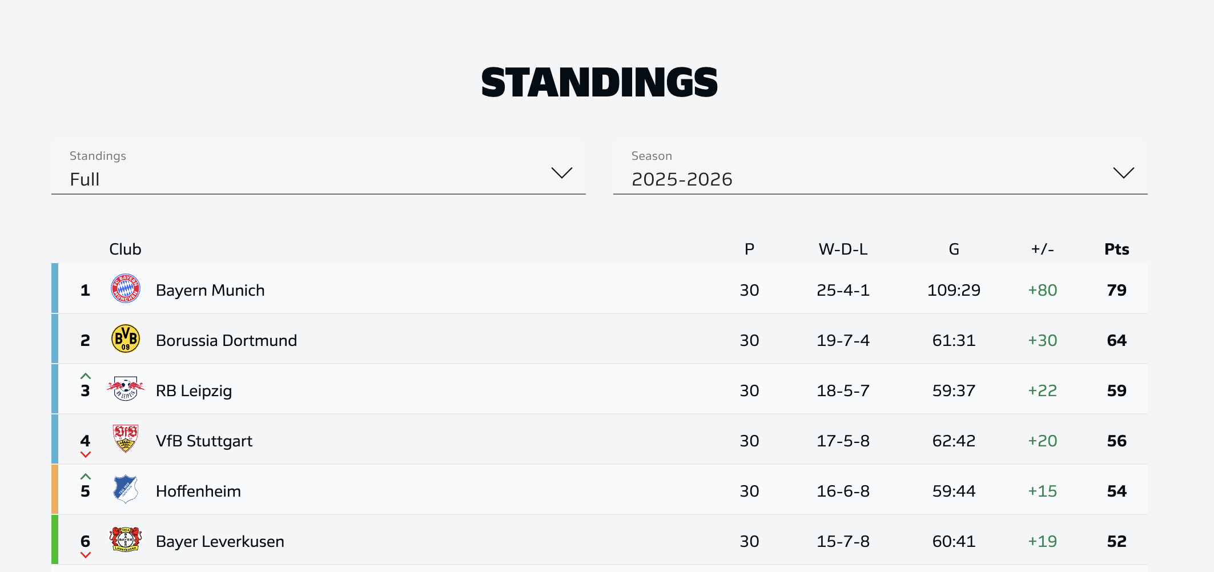Click the blue qualification bar beside Bayern Munich
The image size is (1214, 572).
click(55, 288)
